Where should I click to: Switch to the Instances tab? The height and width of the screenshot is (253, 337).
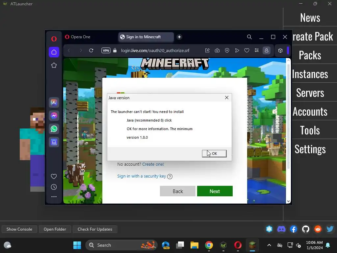point(310,74)
